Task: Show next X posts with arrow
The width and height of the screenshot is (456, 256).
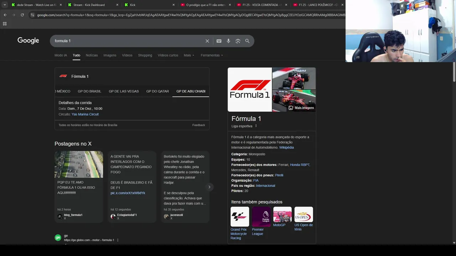Action: 209,187
